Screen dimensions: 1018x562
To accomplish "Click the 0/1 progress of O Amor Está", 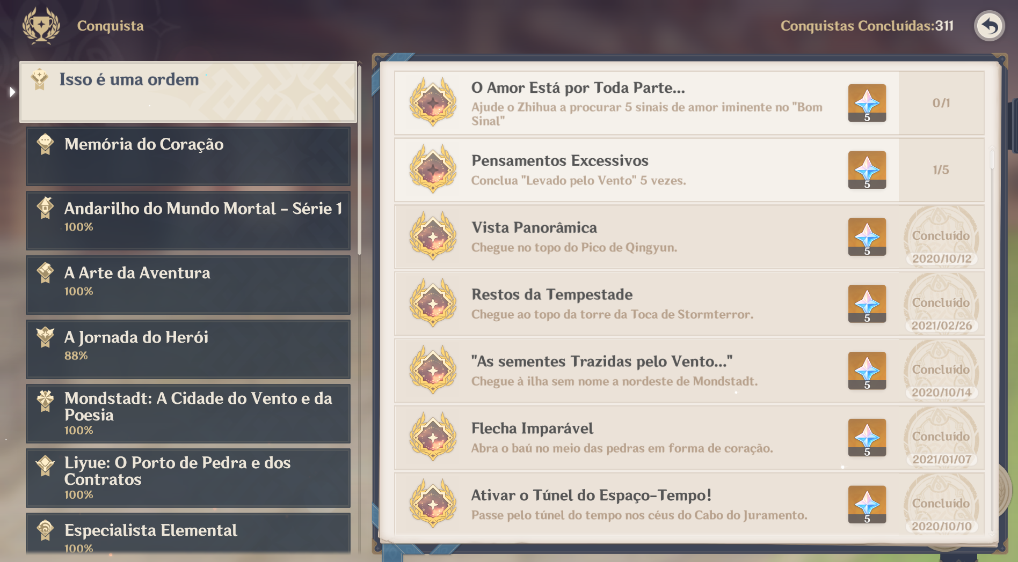I will click(941, 102).
